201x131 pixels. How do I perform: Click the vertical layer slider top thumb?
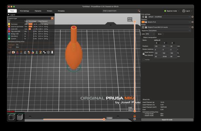tap(135, 22)
